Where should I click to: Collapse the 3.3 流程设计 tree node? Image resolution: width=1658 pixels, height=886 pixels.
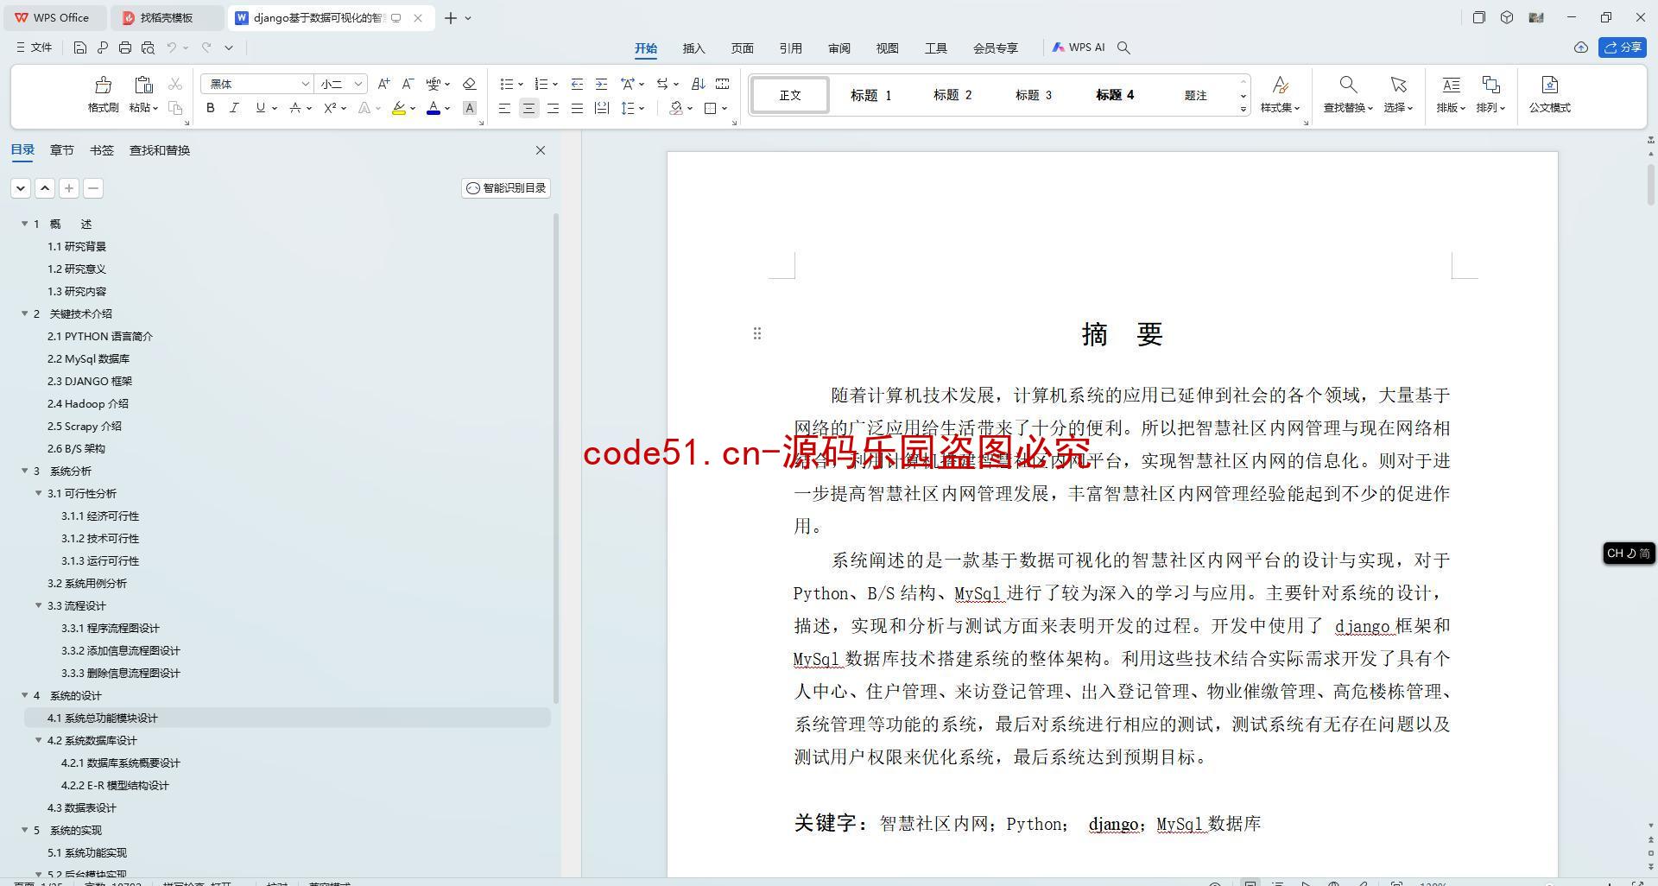pyautogui.click(x=38, y=605)
